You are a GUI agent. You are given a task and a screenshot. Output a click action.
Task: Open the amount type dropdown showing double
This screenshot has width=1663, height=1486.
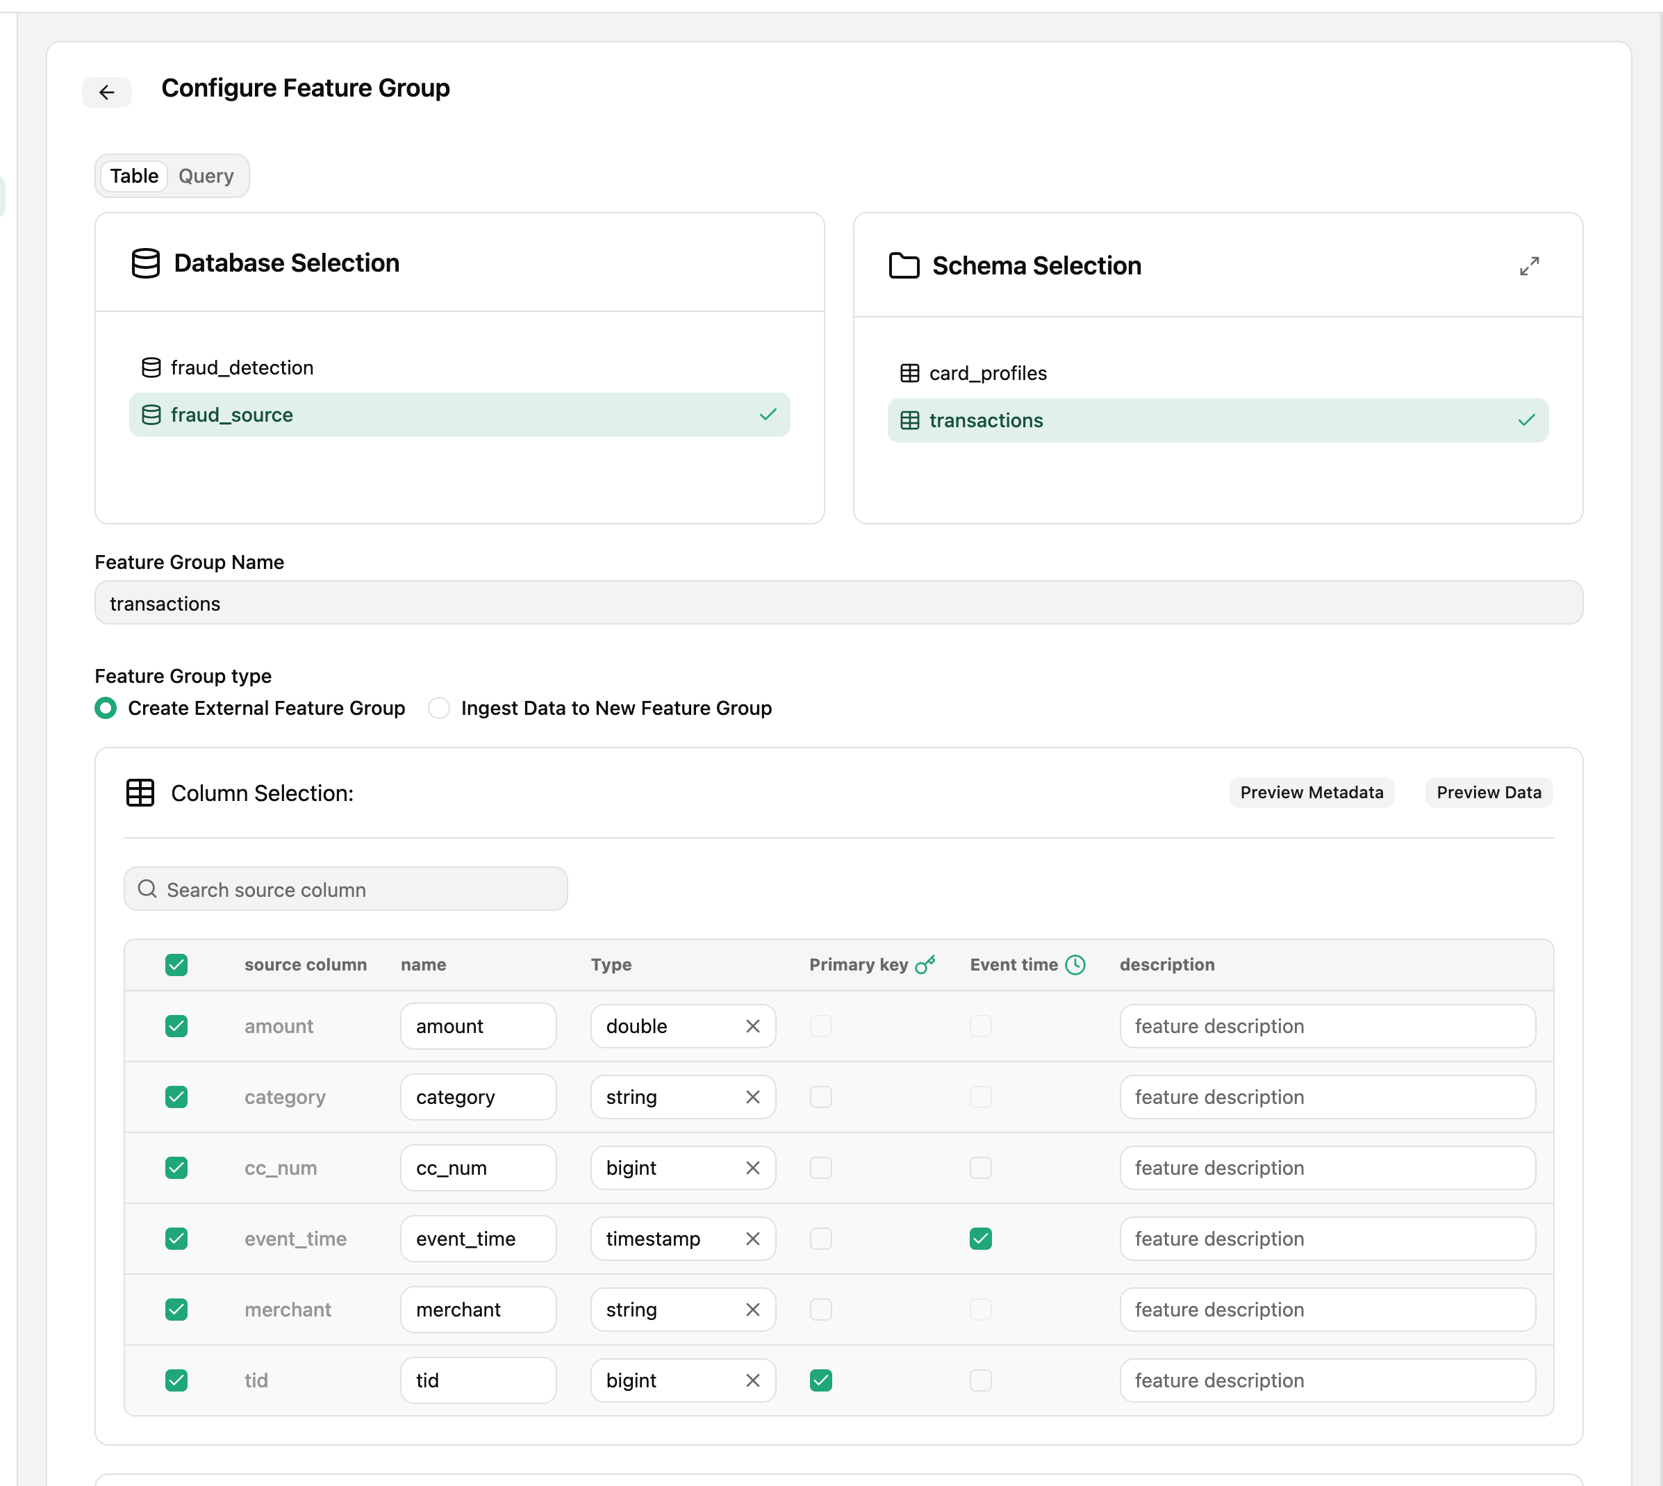(x=683, y=1026)
